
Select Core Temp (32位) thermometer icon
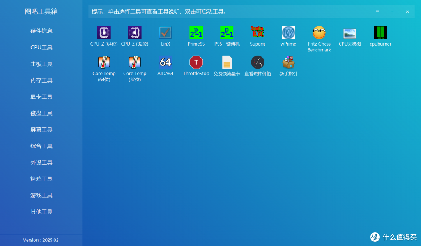click(x=134, y=62)
